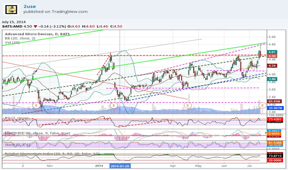288x170 pixels.
Task: Click the 'Nov' label on time axis
Action: click(x=50, y=166)
